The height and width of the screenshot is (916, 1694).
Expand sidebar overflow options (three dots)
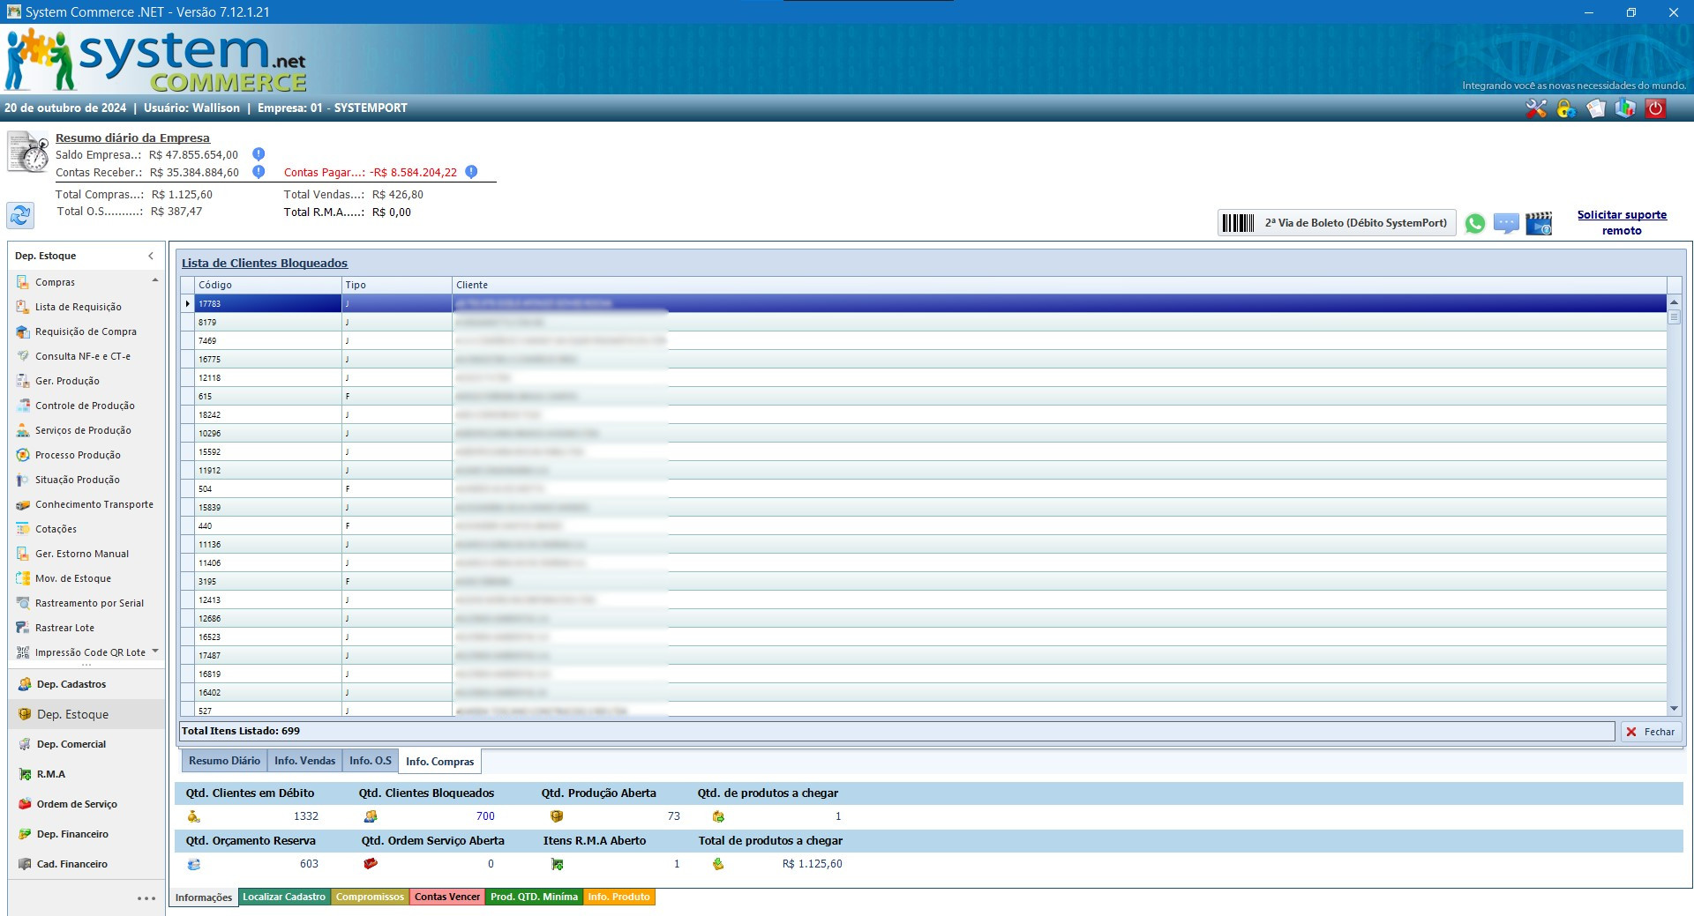click(x=146, y=898)
